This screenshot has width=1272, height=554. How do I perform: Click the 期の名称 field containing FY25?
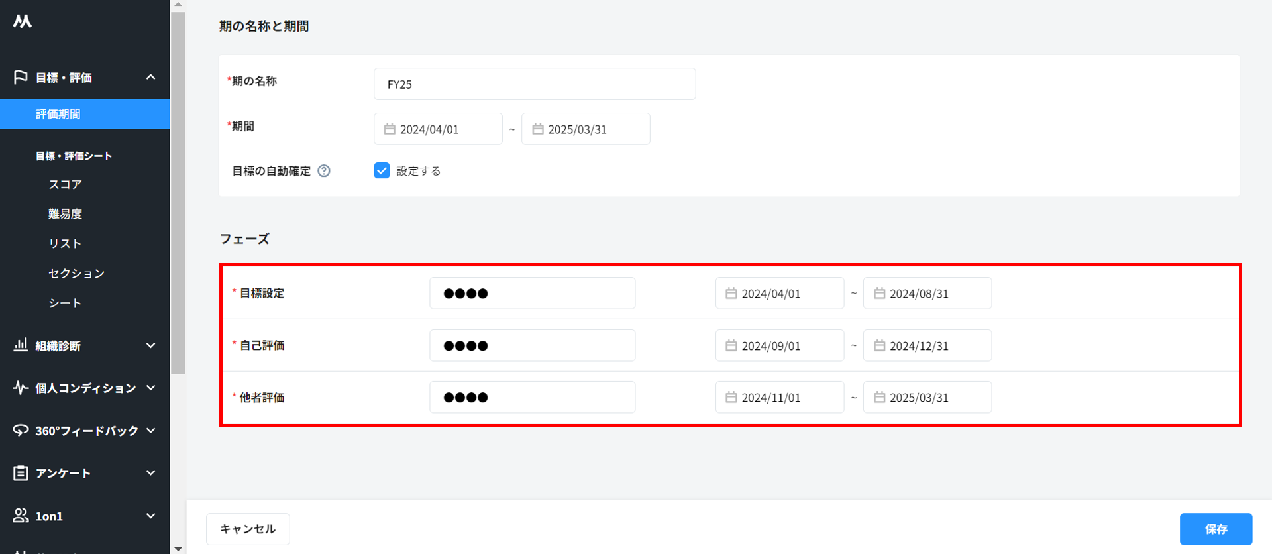(x=534, y=84)
